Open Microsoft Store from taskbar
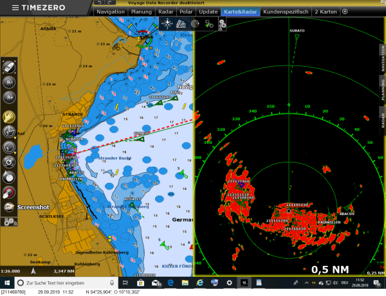The height and width of the screenshot is (296, 386). click(x=140, y=283)
